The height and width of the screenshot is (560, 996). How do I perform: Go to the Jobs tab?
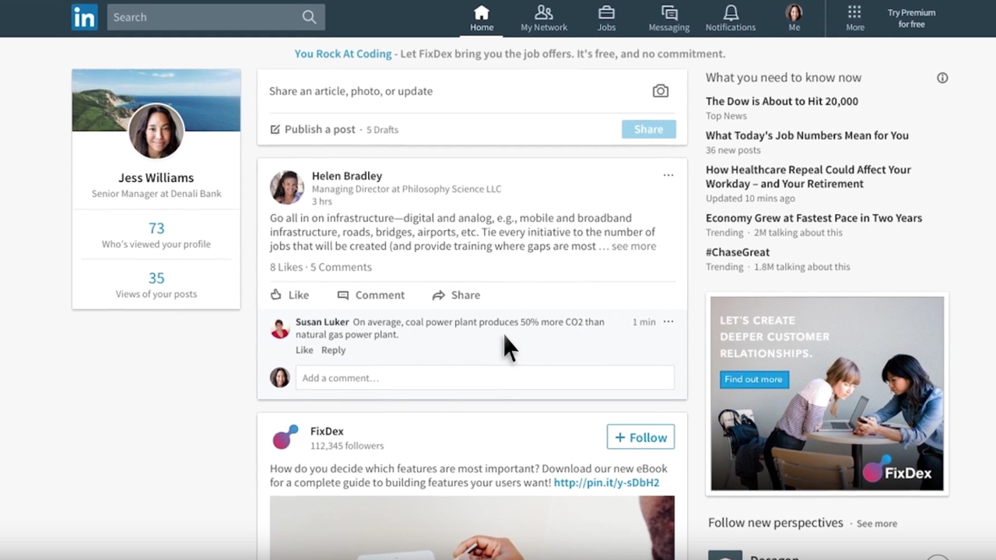[606, 19]
